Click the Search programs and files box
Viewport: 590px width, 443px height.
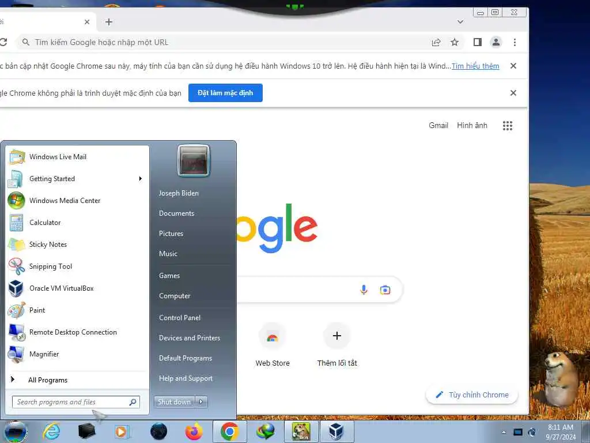click(75, 402)
